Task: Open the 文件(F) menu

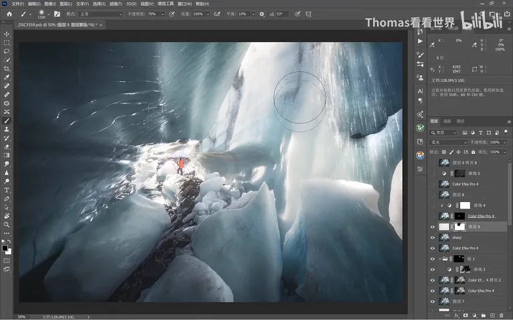Action: click(17, 4)
